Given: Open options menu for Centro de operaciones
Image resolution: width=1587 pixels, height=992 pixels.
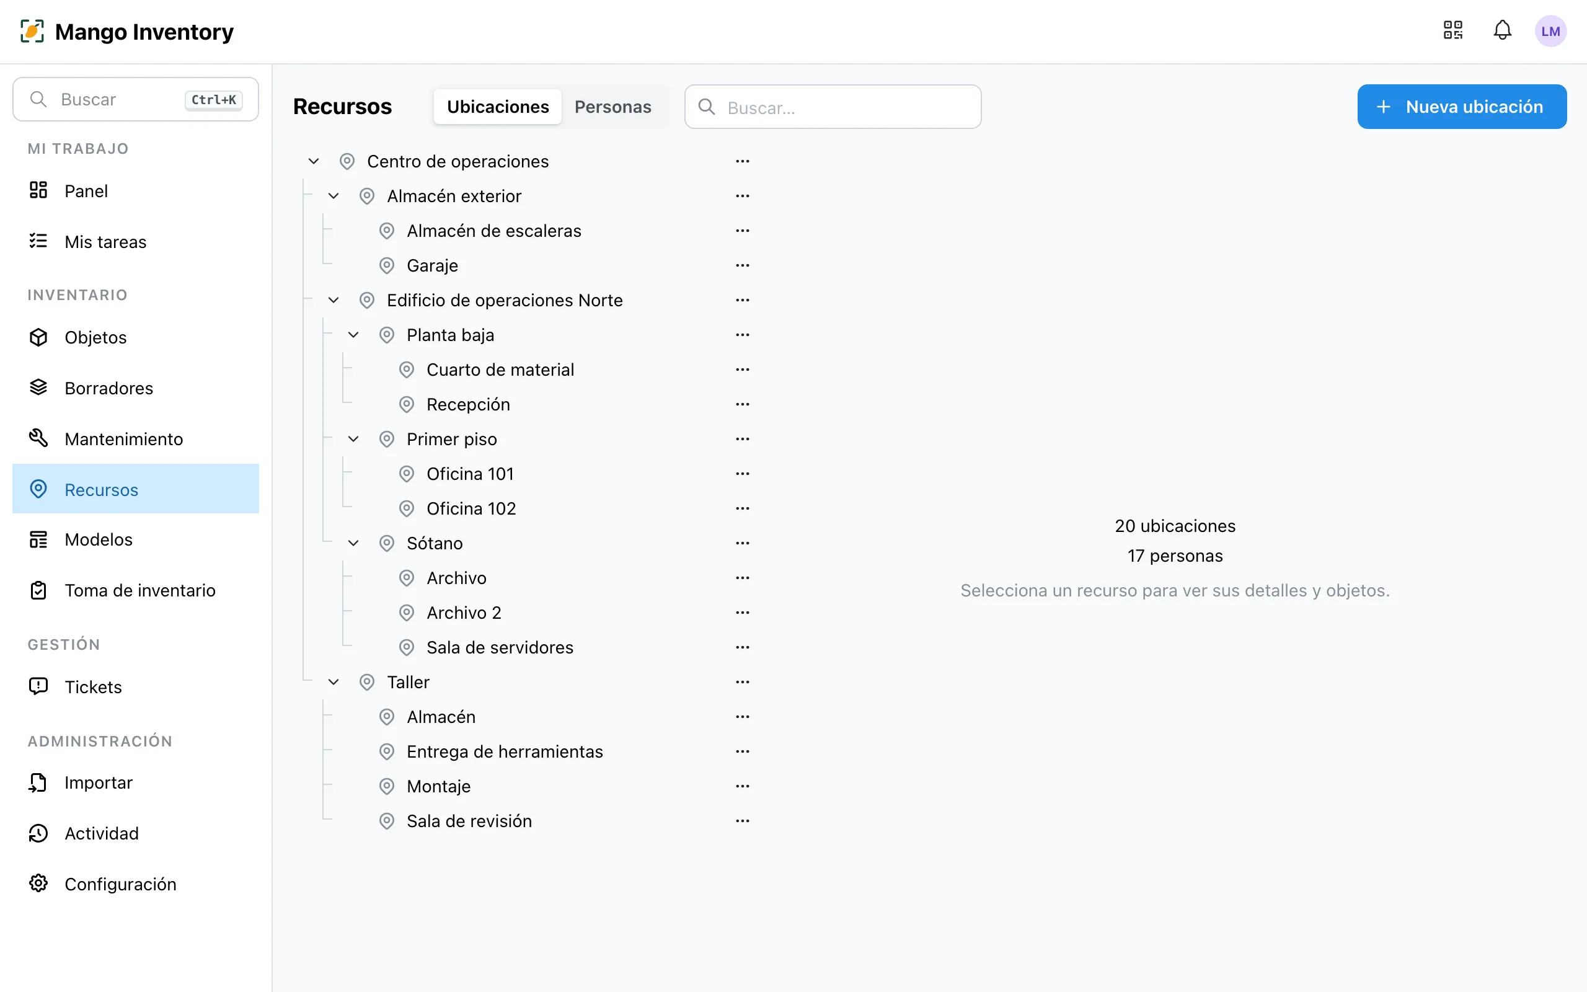Looking at the screenshot, I should tap(742, 161).
